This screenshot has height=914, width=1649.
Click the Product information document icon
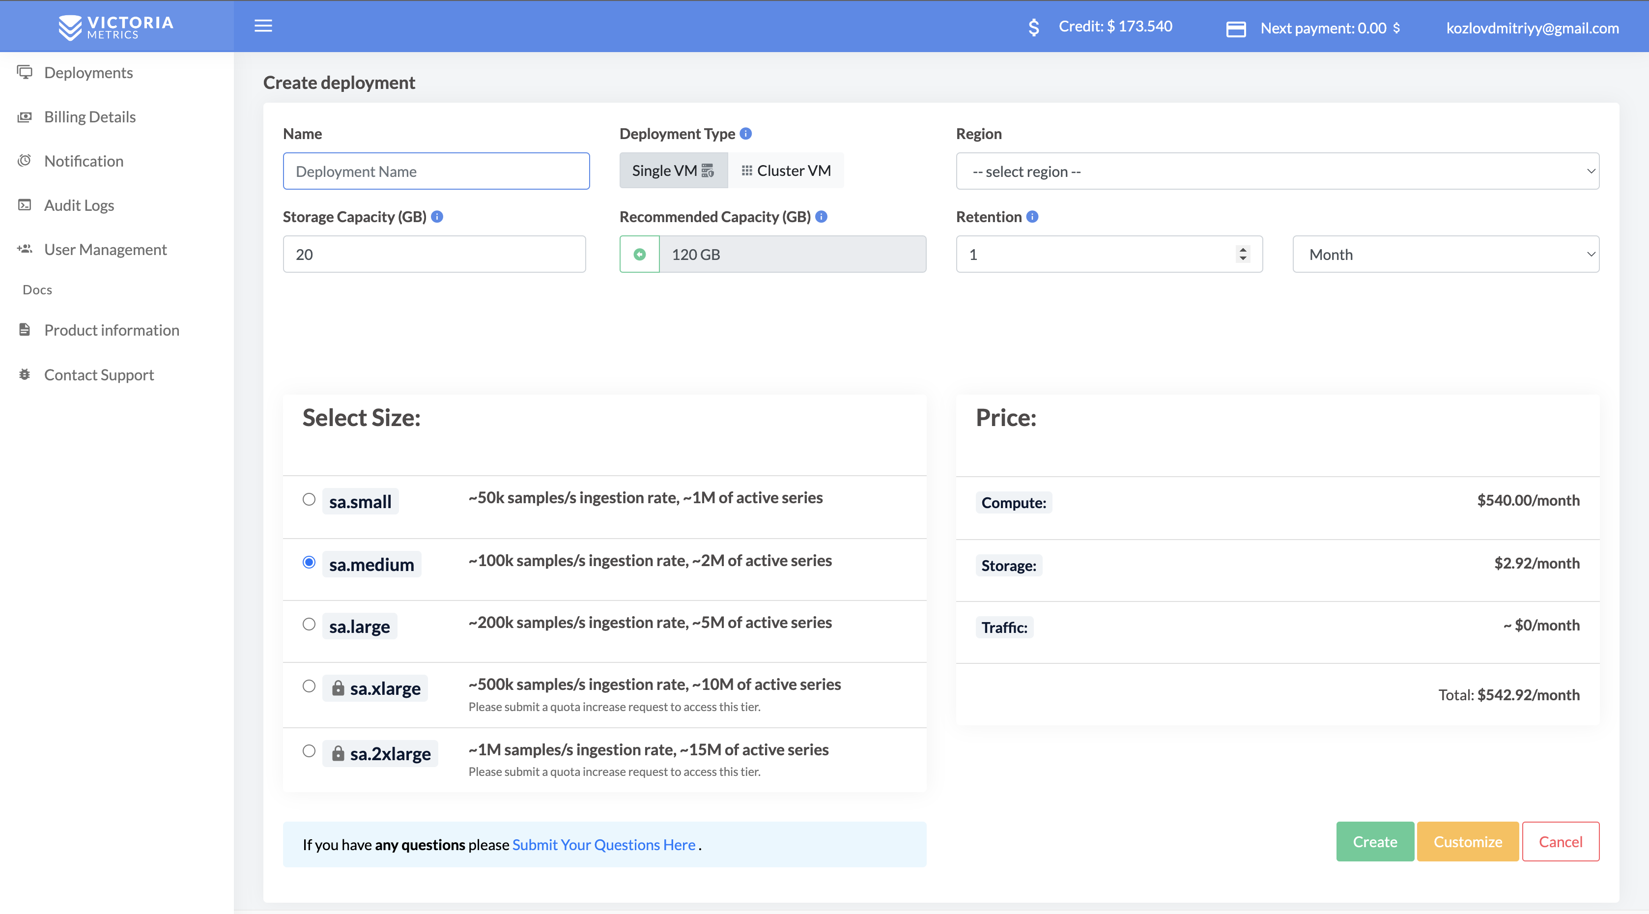25,329
